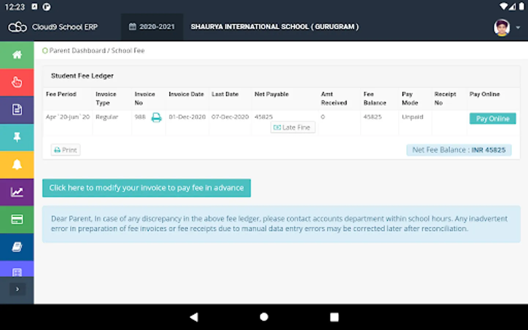Click the Net Fee Balance INR 45825 label

click(459, 150)
